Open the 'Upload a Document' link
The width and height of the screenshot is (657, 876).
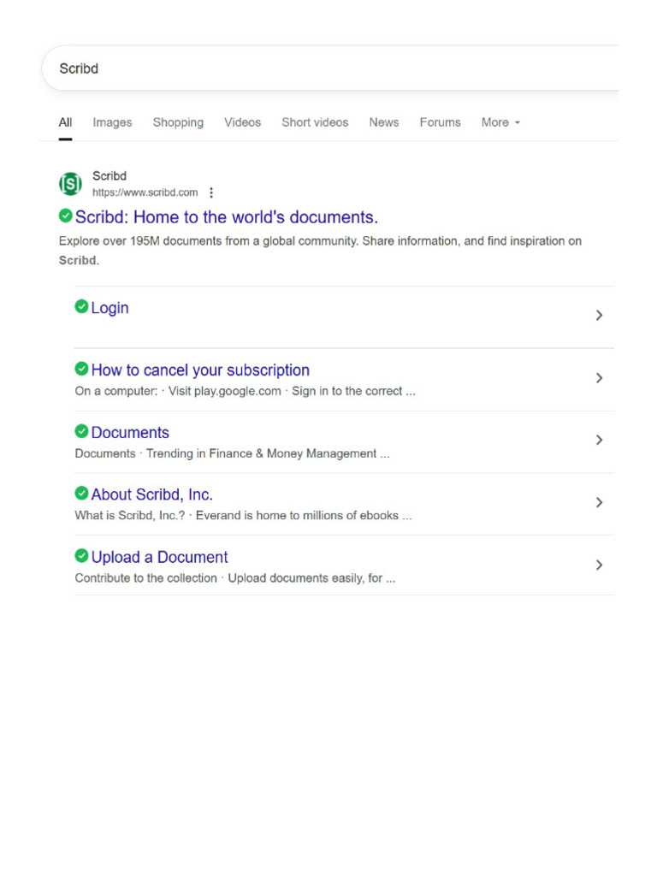click(160, 557)
